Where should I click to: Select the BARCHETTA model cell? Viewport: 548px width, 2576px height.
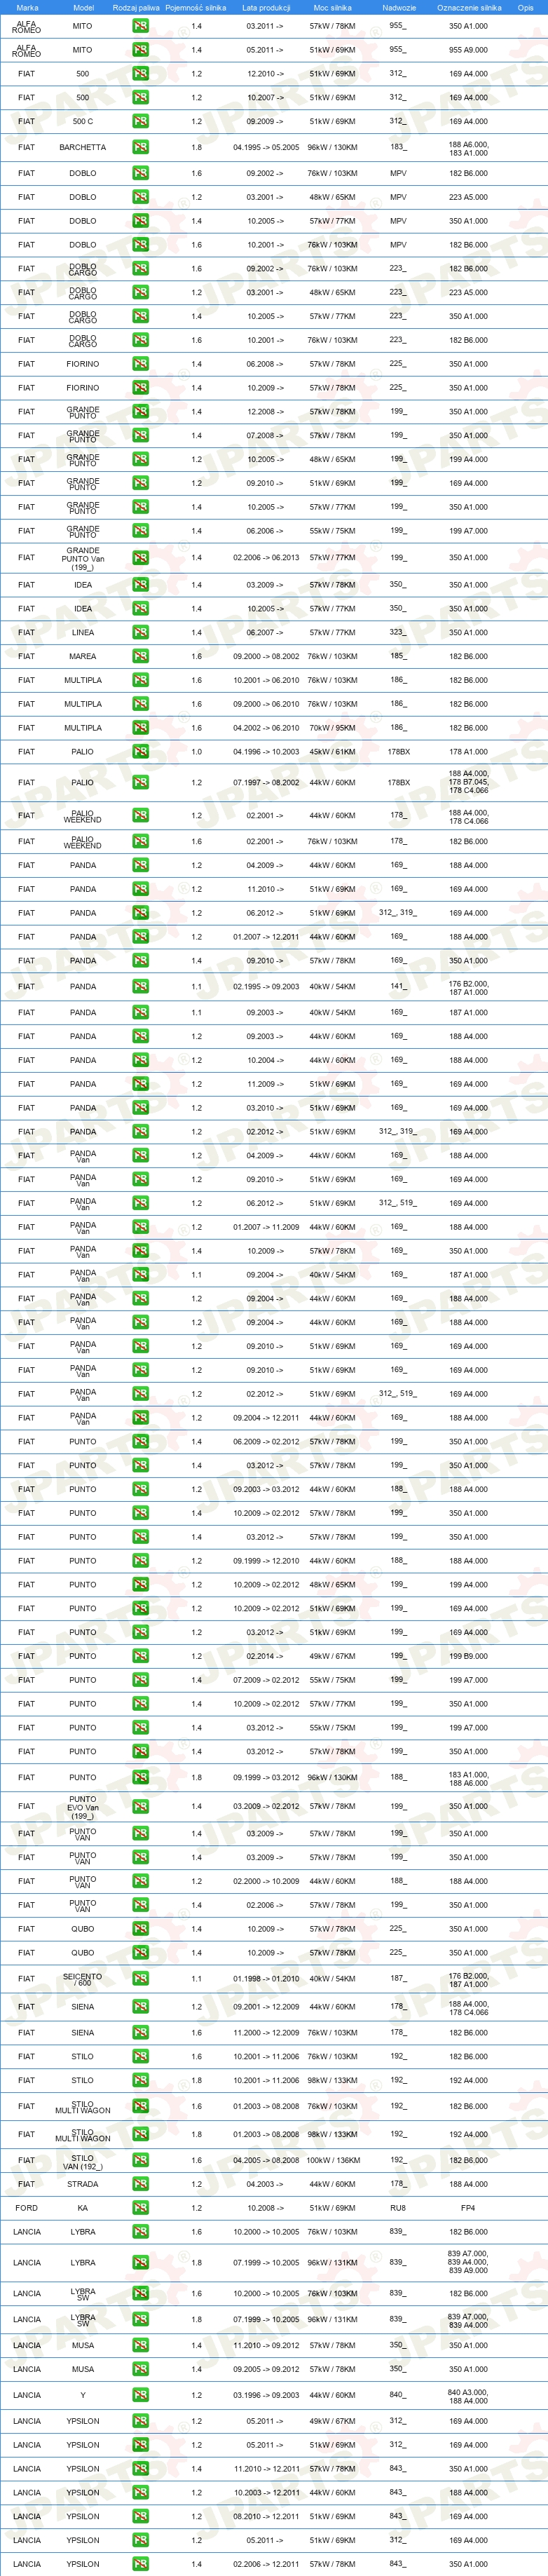click(x=83, y=147)
